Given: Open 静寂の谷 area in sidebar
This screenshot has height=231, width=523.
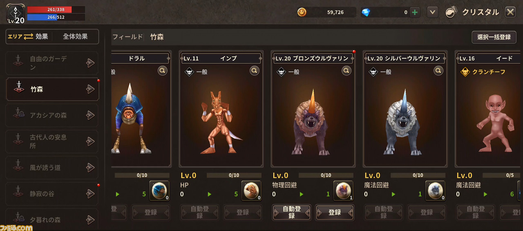Looking at the screenshot, I should pyautogui.click(x=52, y=194).
